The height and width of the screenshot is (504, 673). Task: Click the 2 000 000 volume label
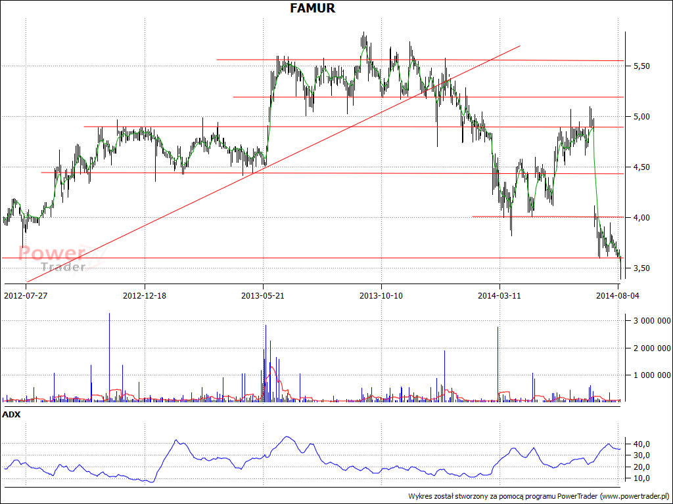pos(652,348)
